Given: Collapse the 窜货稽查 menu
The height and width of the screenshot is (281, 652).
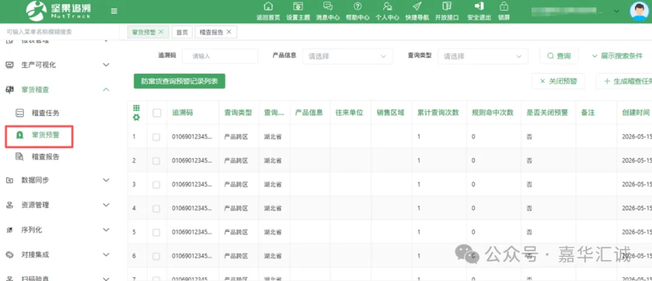Looking at the screenshot, I should click(x=106, y=89).
